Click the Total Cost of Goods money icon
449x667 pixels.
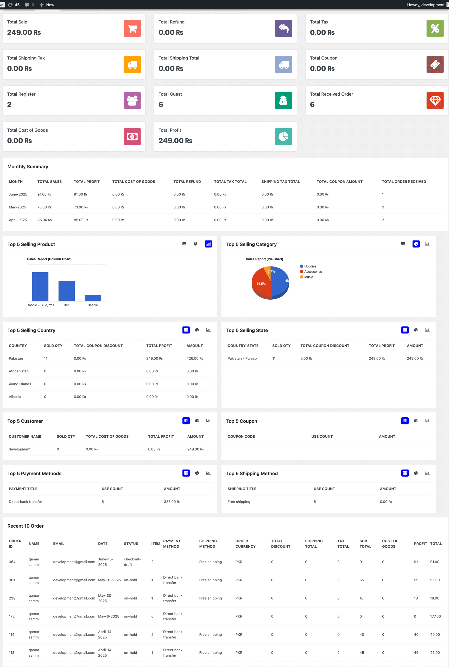click(132, 137)
